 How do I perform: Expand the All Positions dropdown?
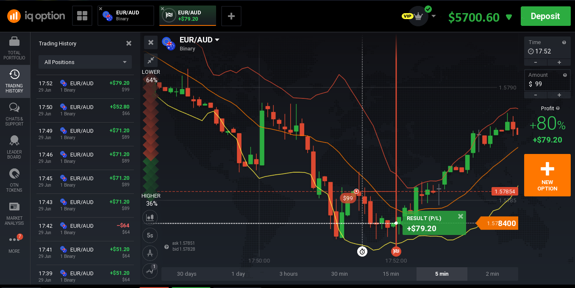(85, 62)
